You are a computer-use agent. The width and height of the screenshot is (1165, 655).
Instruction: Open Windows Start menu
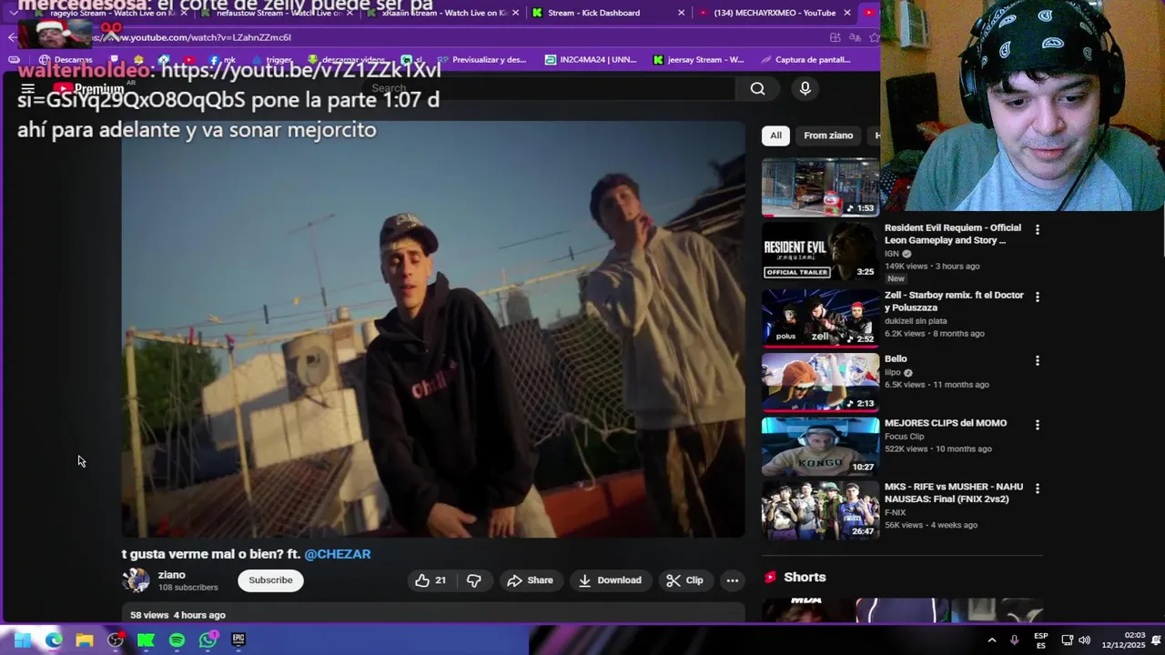coord(22,640)
